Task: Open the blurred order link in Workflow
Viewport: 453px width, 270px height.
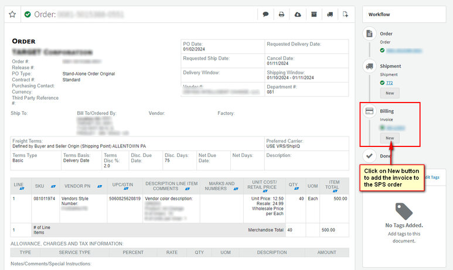Action: 404,50
